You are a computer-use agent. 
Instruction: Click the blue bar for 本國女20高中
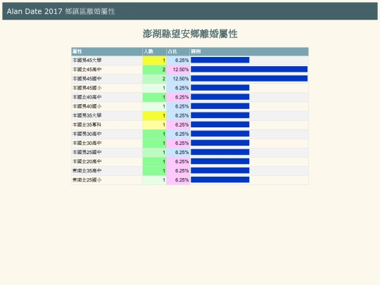[220, 161]
